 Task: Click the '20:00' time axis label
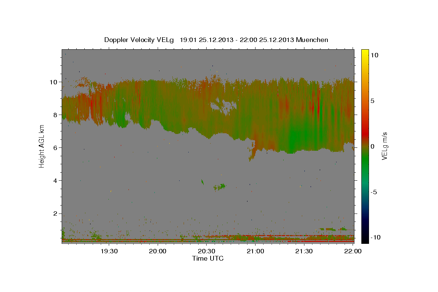(158, 251)
